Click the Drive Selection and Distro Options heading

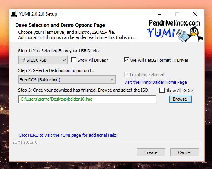pos(60,25)
